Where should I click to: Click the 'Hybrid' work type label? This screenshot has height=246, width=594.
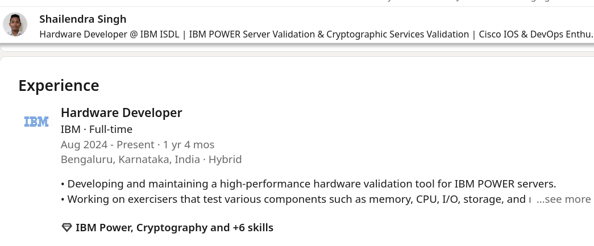point(225,159)
